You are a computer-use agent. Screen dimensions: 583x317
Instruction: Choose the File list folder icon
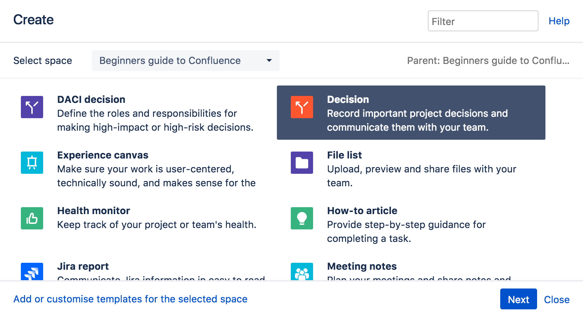coord(302,163)
